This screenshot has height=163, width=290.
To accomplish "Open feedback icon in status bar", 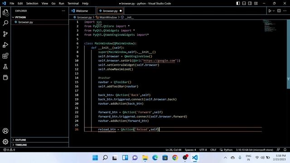I will [x=278, y=150].
